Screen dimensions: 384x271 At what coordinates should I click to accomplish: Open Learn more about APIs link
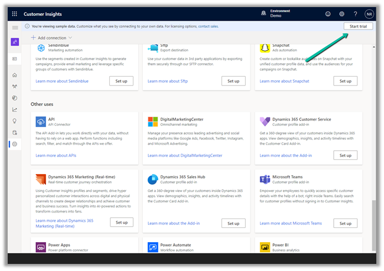coord(56,155)
